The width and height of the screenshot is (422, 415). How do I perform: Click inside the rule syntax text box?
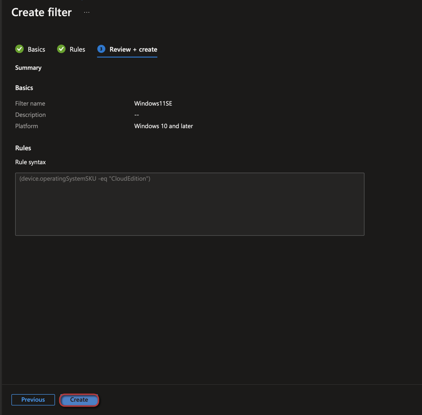click(189, 204)
